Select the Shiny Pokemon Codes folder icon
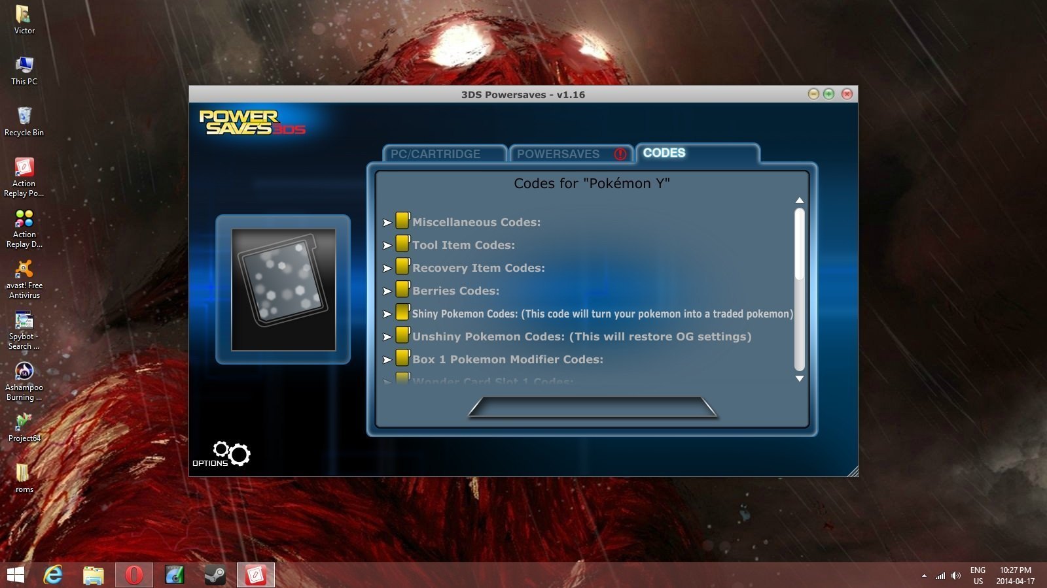Image resolution: width=1047 pixels, height=588 pixels. pos(402,312)
